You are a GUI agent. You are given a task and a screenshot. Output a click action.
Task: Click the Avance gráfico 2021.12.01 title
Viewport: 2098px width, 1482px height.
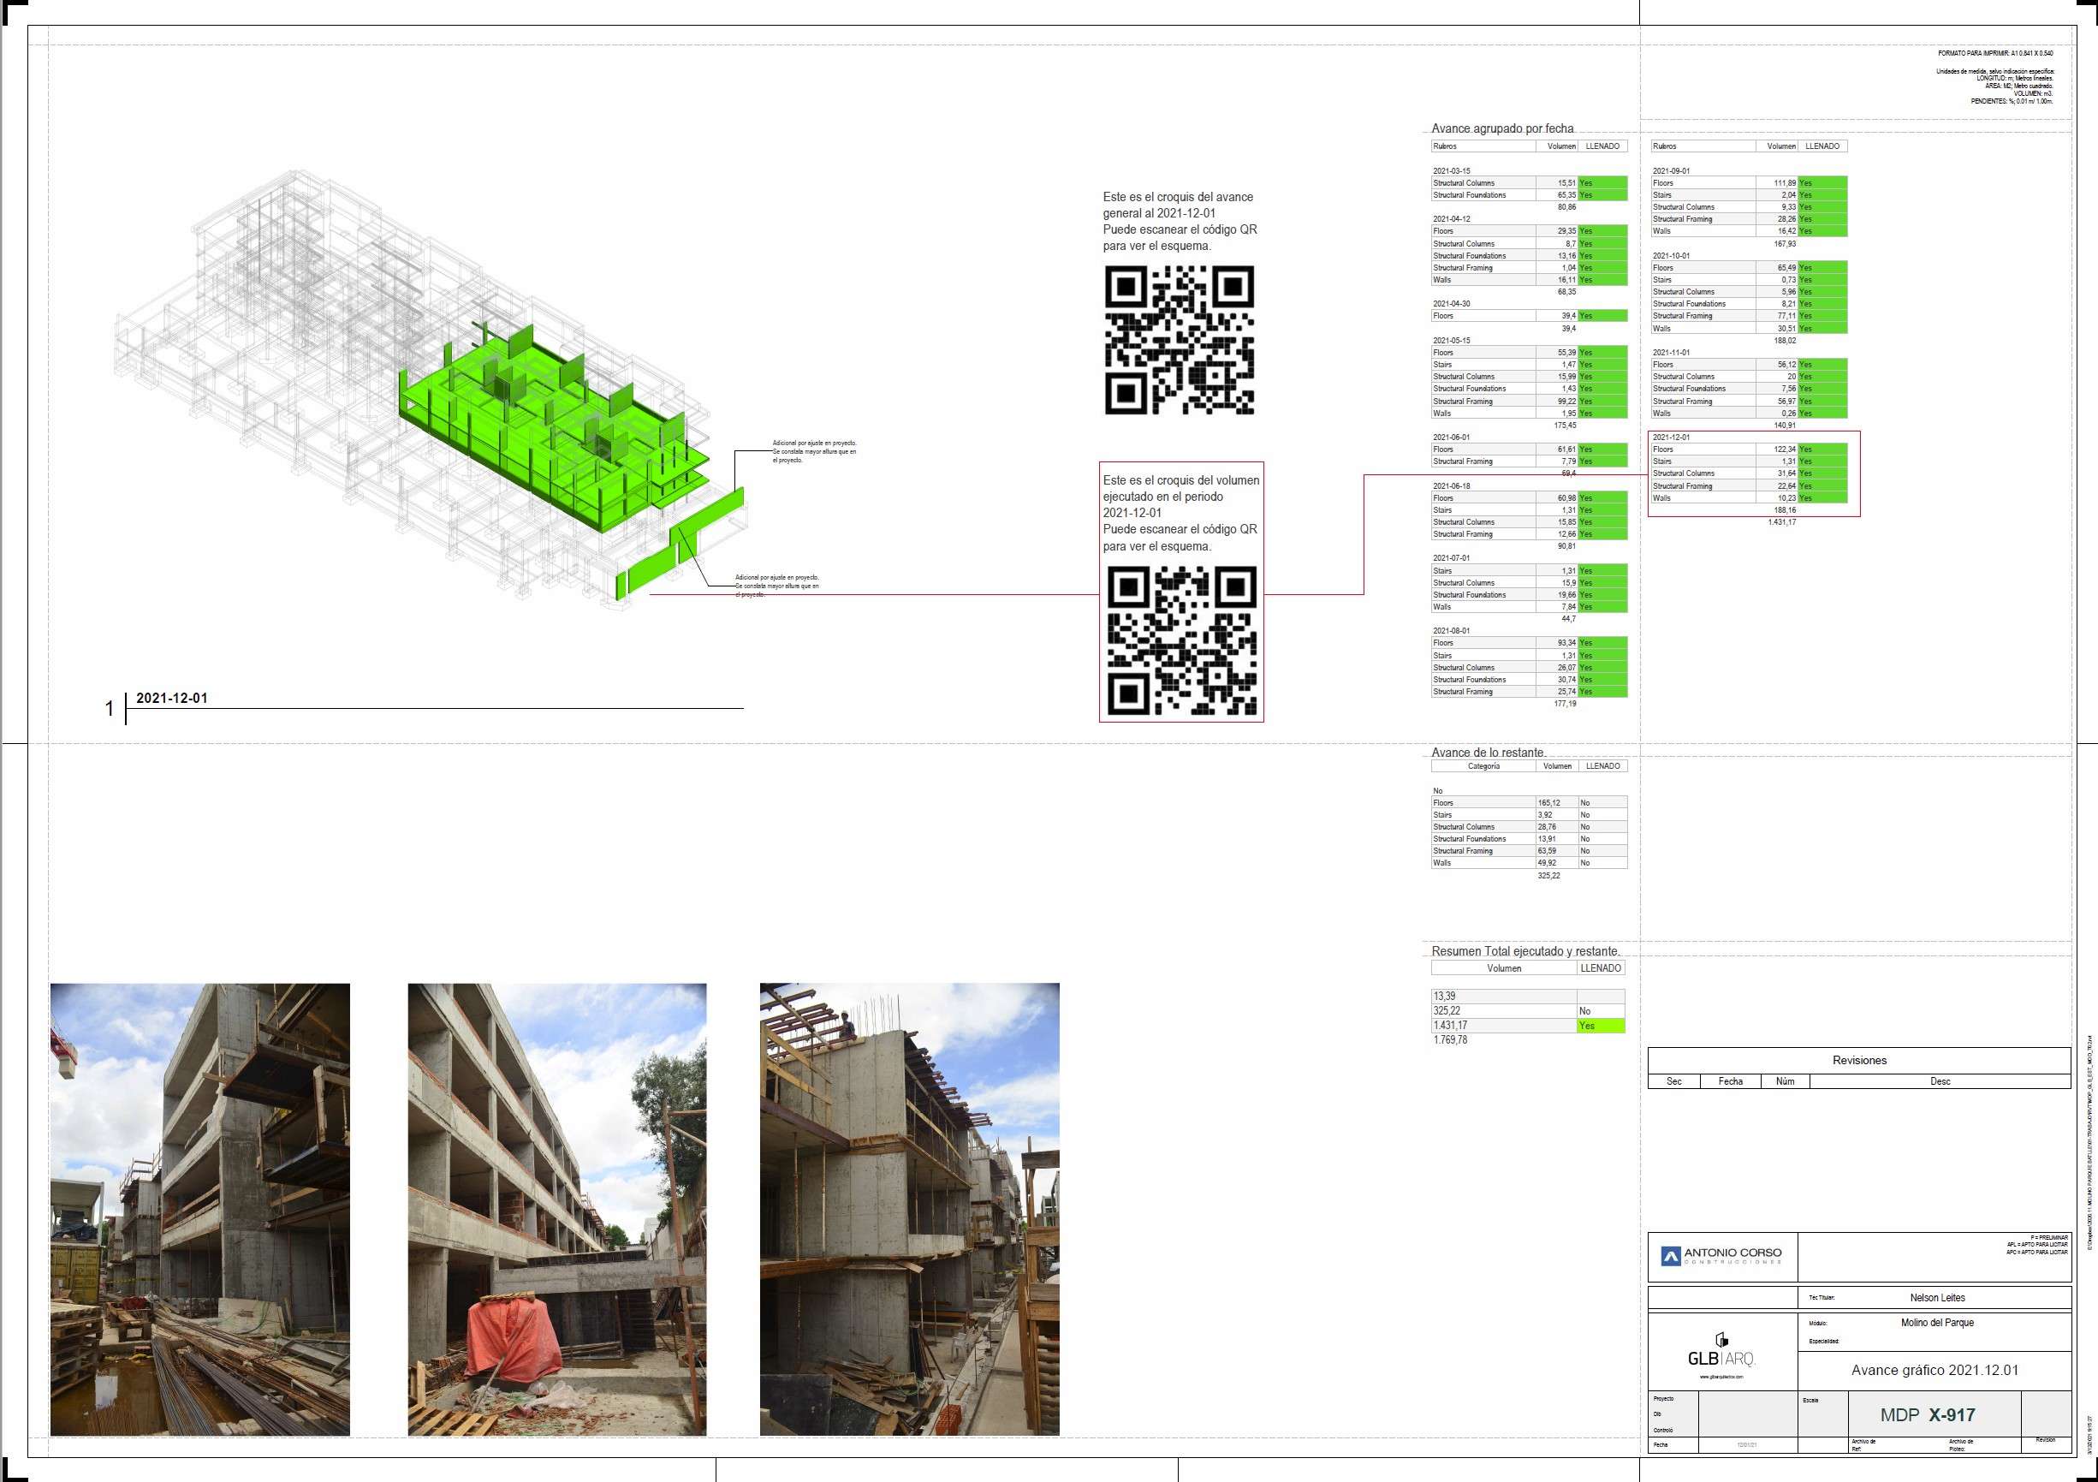coord(1935,1371)
